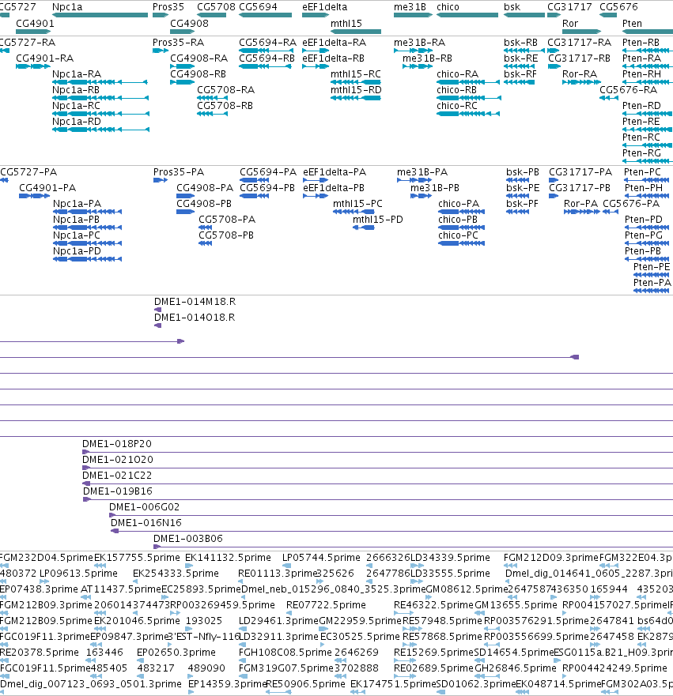Click the CG5694 gene label
The height and width of the screenshot is (696, 673).
pyautogui.click(x=258, y=7)
